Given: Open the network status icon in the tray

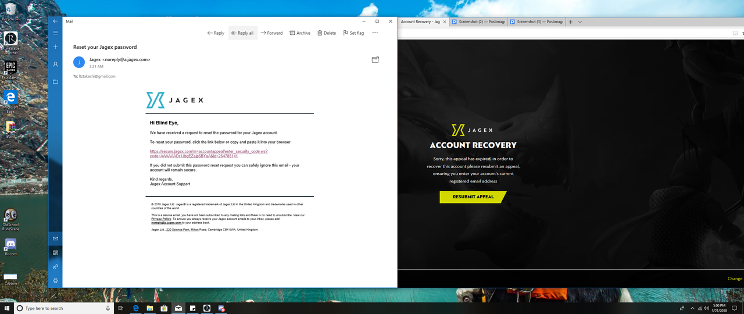Looking at the screenshot, I should [x=699, y=308].
